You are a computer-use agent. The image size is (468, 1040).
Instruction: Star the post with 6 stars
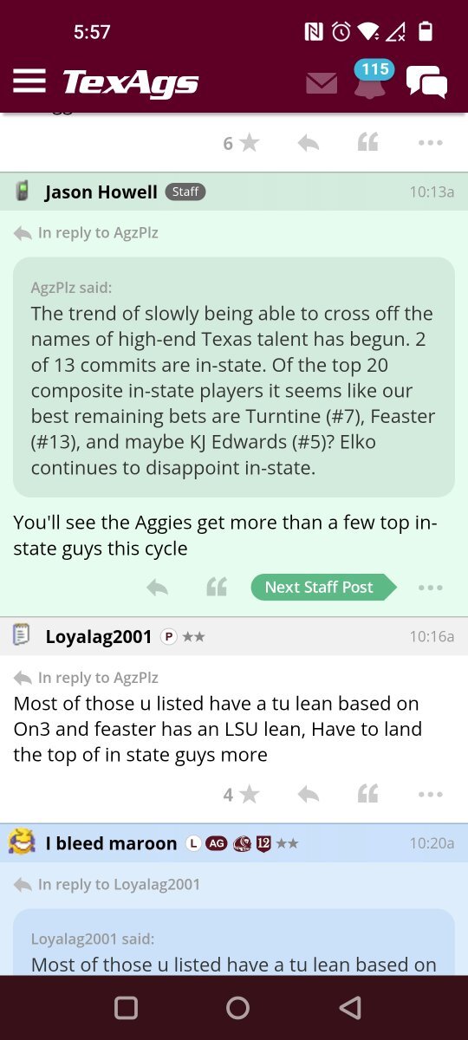[242, 143]
